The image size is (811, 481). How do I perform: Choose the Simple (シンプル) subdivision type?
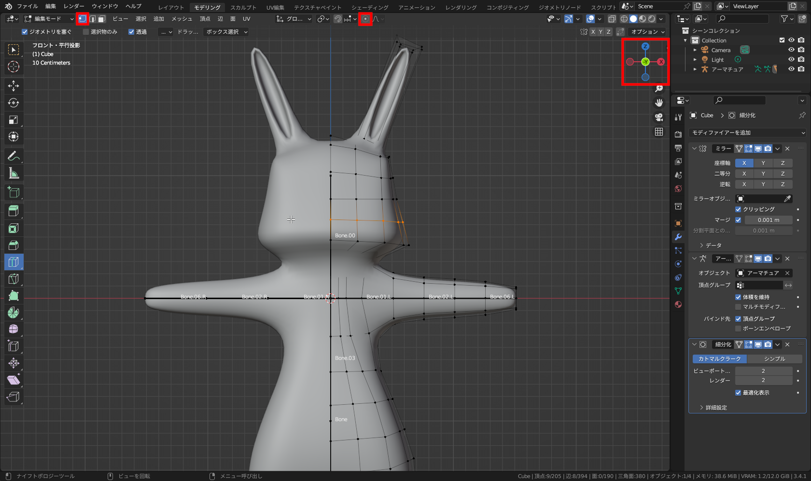(774, 359)
